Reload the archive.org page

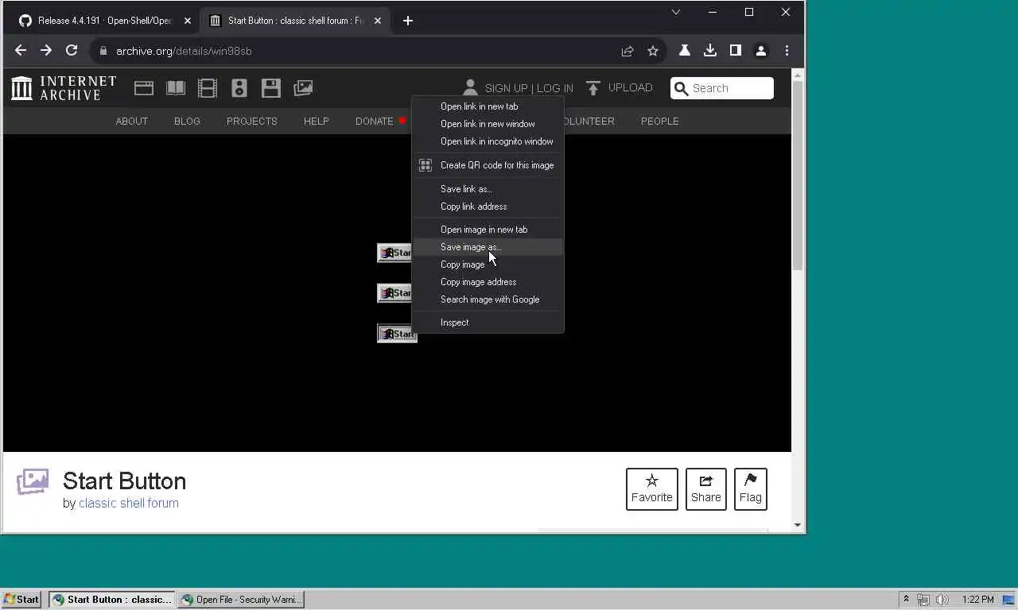click(x=72, y=50)
